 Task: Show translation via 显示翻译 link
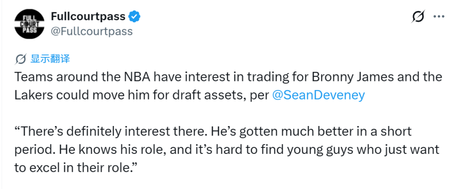(x=50, y=59)
